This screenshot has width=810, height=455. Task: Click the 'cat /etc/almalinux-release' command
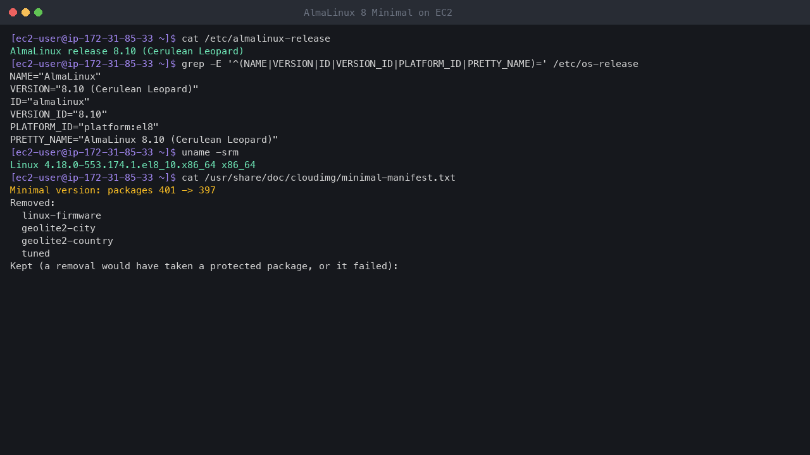pyautogui.click(x=256, y=39)
